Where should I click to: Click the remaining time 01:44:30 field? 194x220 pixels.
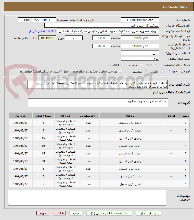point(47,38)
